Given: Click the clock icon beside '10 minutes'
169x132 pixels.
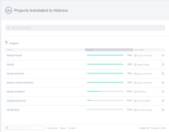Looking at the screenshot, I should pos(135,92).
